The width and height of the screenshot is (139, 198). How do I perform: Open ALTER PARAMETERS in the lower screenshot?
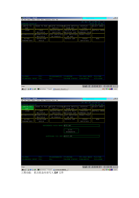click(x=27, y=120)
